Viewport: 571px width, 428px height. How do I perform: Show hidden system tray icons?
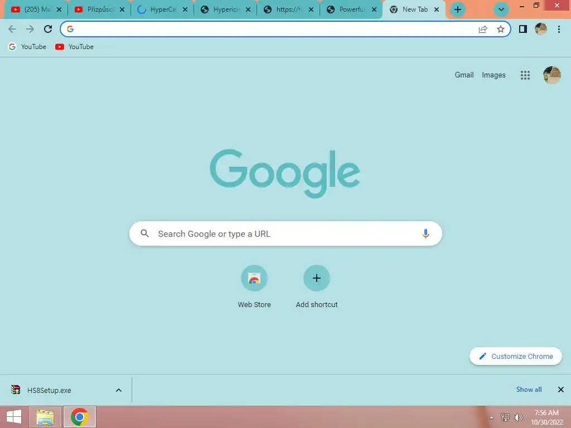(491, 417)
